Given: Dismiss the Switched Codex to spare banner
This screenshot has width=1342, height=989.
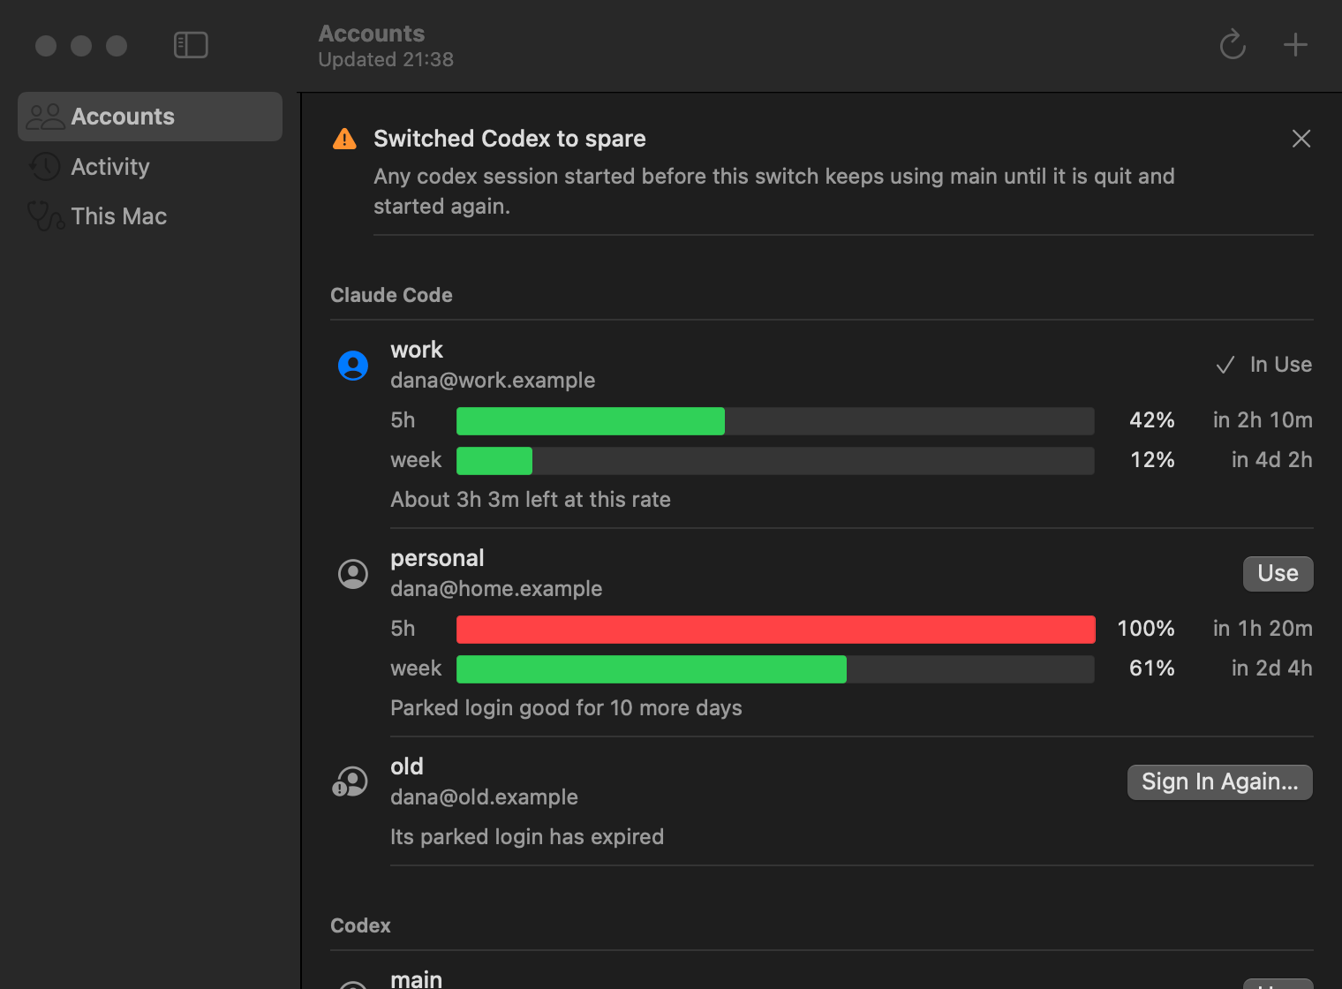Looking at the screenshot, I should click(1301, 139).
